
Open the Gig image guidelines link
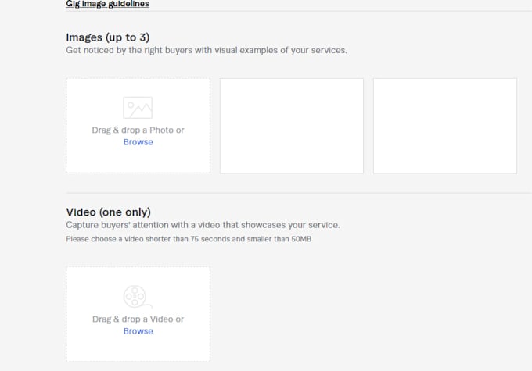click(x=107, y=4)
